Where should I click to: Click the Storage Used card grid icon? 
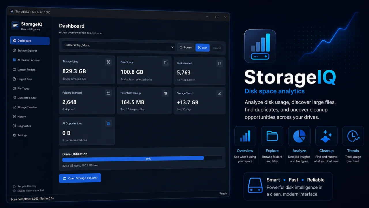click(108, 62)
